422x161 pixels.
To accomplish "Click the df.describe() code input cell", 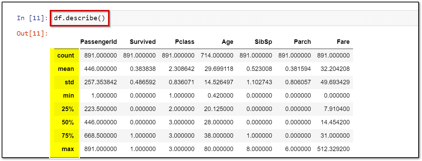I will tap(80, 18).
